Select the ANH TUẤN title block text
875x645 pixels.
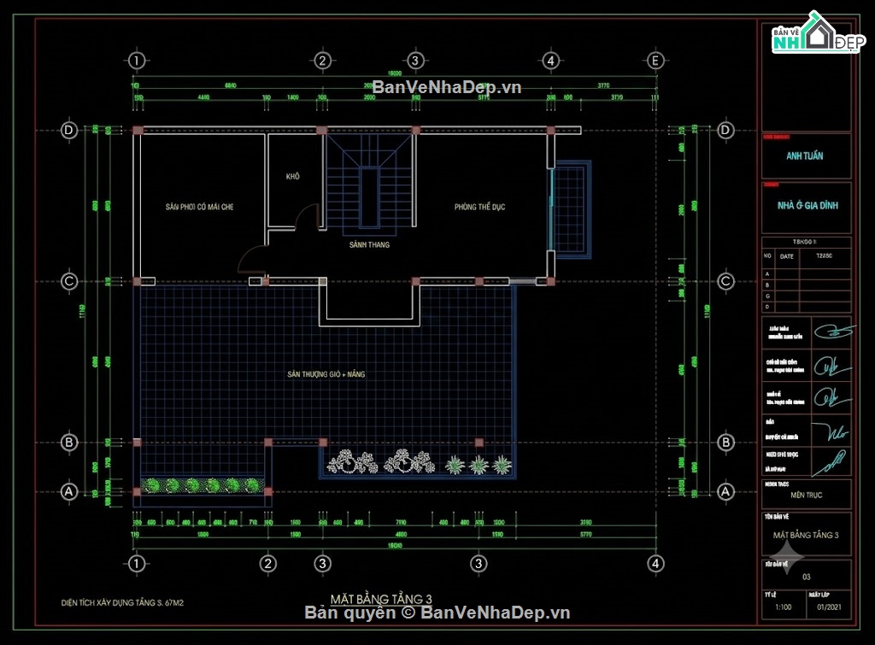click(x=805, y=156)
